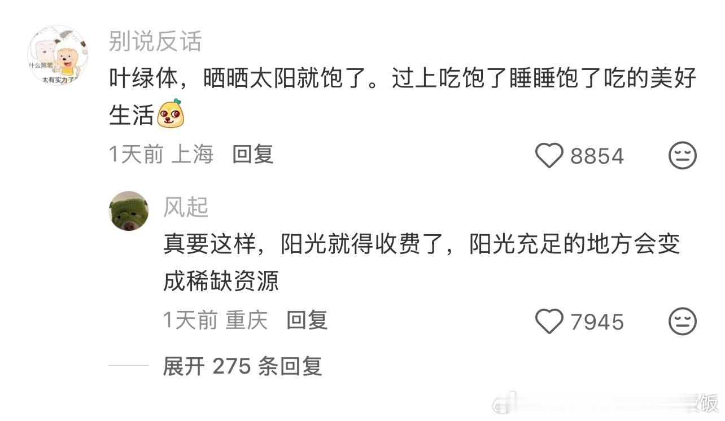The height and width of the screenshot is (421, 725).
Task: Expand the 275 条回复 thread
Action: [242, 366]
